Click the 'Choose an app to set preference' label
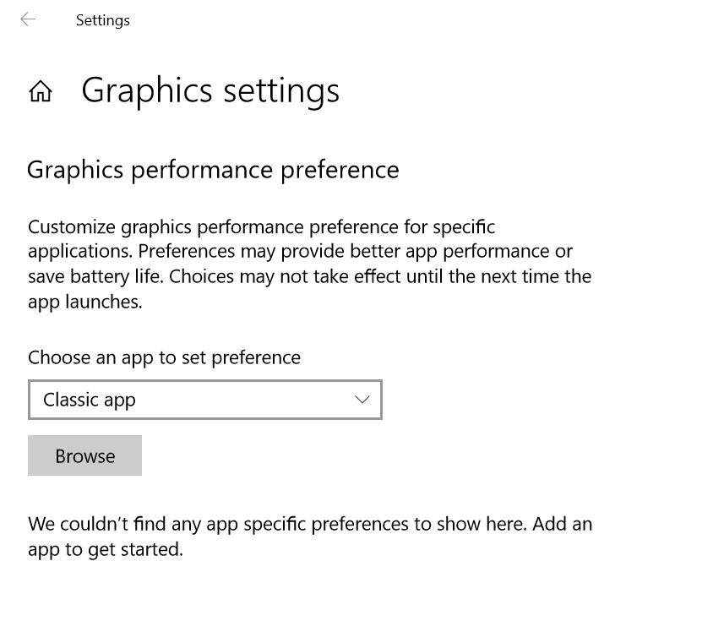This screenshot has width=724, height=632. (164, 357)
